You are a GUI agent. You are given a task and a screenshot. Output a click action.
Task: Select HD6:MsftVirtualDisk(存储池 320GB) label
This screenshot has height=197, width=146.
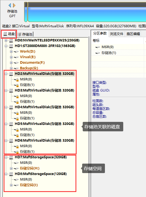point(44,141)
